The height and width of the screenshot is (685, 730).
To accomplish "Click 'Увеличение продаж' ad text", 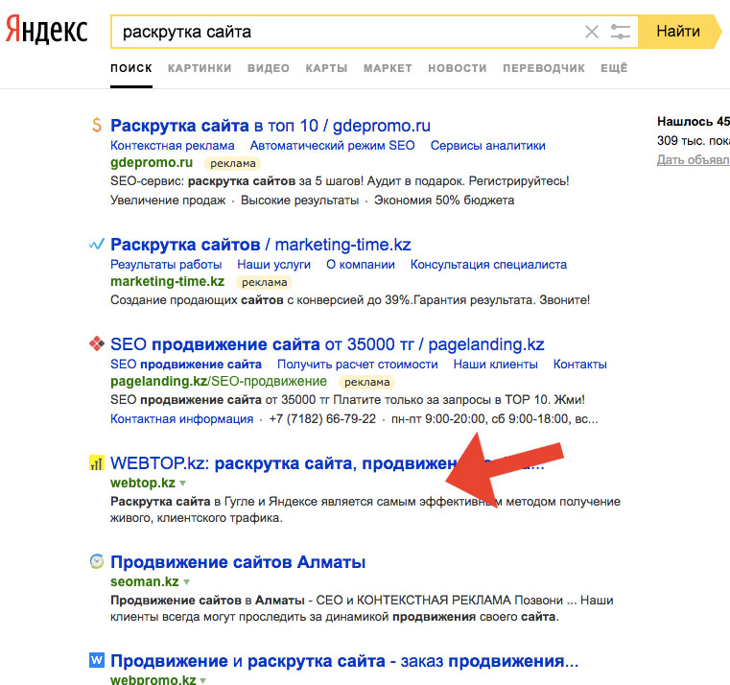I will [x=168, y=201].
